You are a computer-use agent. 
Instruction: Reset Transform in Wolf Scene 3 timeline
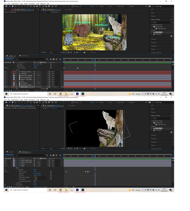(35, 183)
